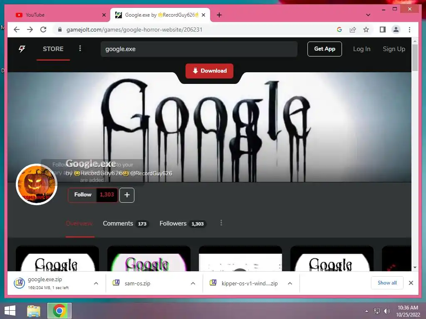Reload the Game Jolt page

tap(43, 29)
